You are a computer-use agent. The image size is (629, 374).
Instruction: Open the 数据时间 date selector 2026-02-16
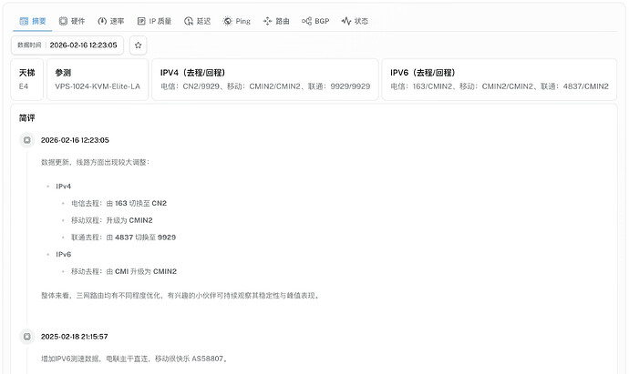point(67,45)
